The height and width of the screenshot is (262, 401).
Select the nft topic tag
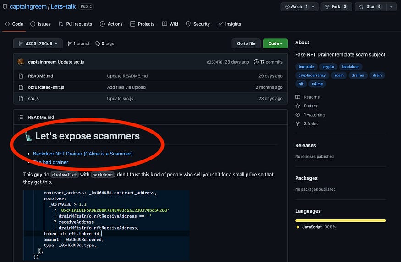tap(301, 84)
